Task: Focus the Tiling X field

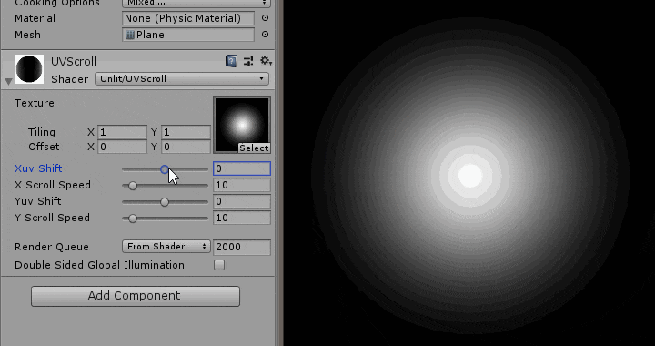Action: click(122, 132)
